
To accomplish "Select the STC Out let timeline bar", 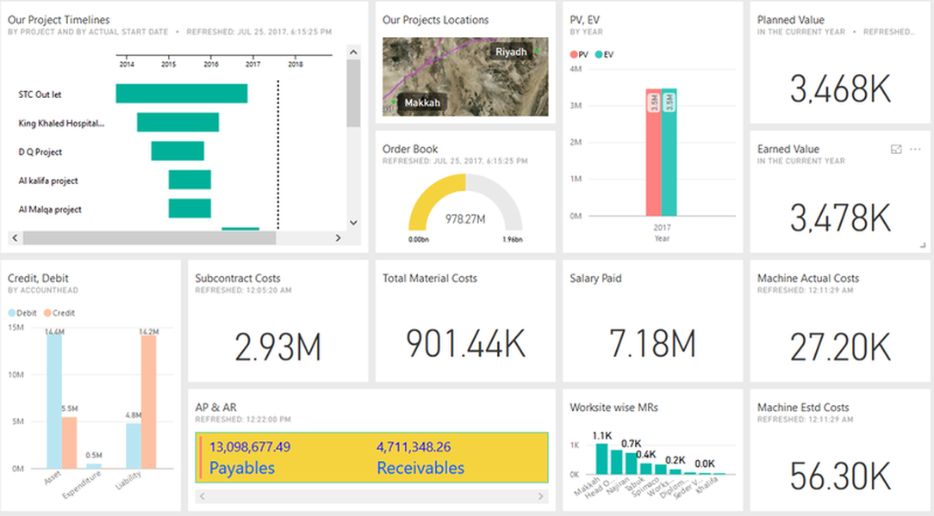I will pyautogui.click(x=182, y=94).
